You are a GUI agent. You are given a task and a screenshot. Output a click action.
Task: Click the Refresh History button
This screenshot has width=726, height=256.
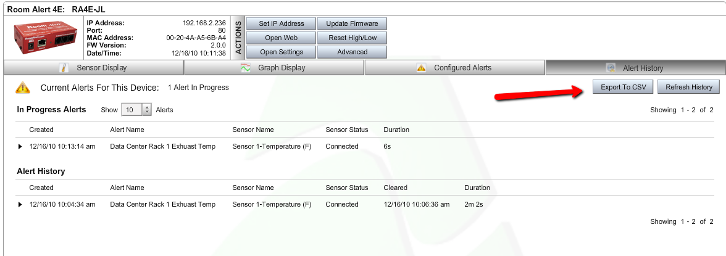click(x=688, y=87)
